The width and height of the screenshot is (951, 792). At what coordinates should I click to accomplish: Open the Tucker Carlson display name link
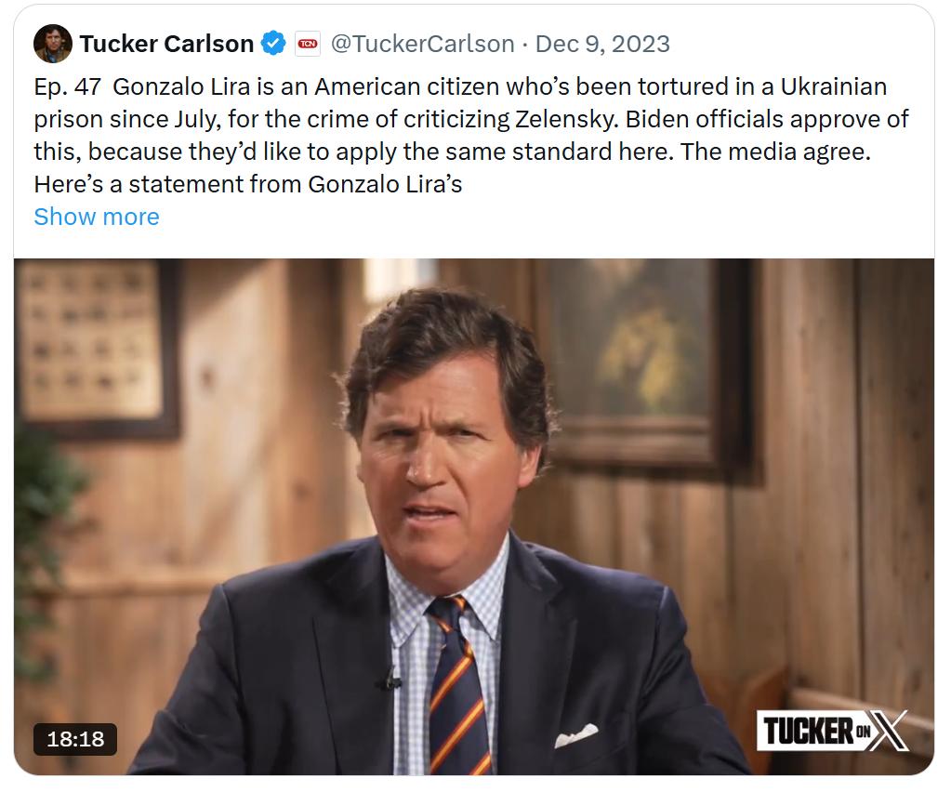(x=166, y=44)
